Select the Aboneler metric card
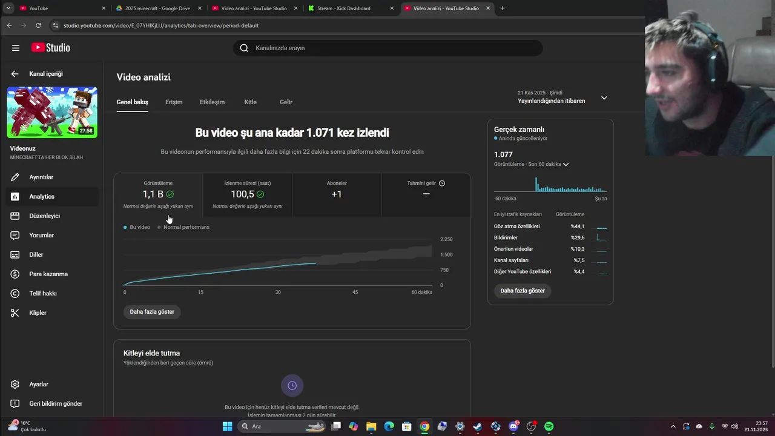 tap(337, 195)
